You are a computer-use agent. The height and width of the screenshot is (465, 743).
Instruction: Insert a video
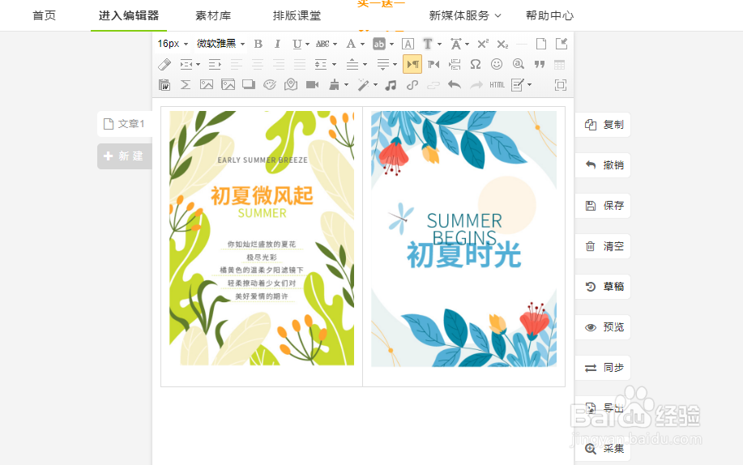312,85
